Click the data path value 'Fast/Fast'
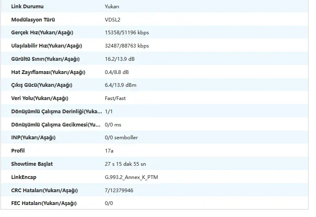The height and width of the screenshot is (217, 316). coord(115,98)
